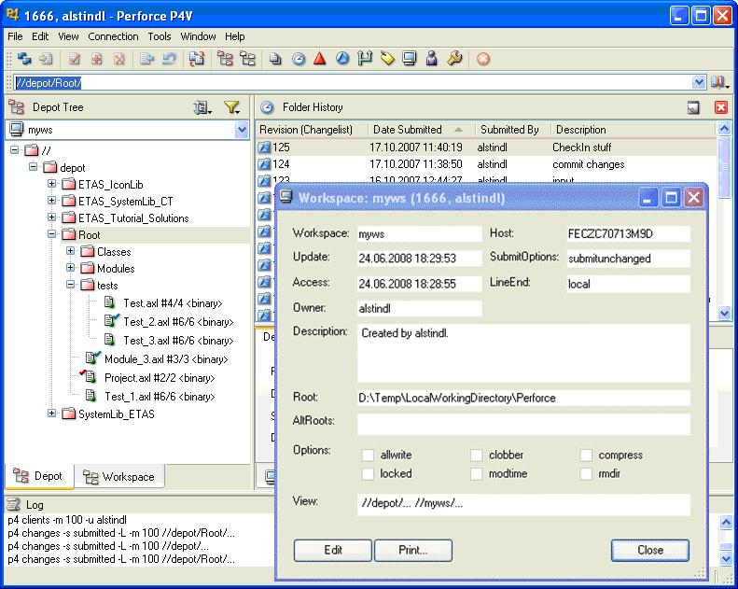Open History view via clock toolbar icon
Image resolution: width=738 pixels, height=589 pixels.
[x=299, y=59]
